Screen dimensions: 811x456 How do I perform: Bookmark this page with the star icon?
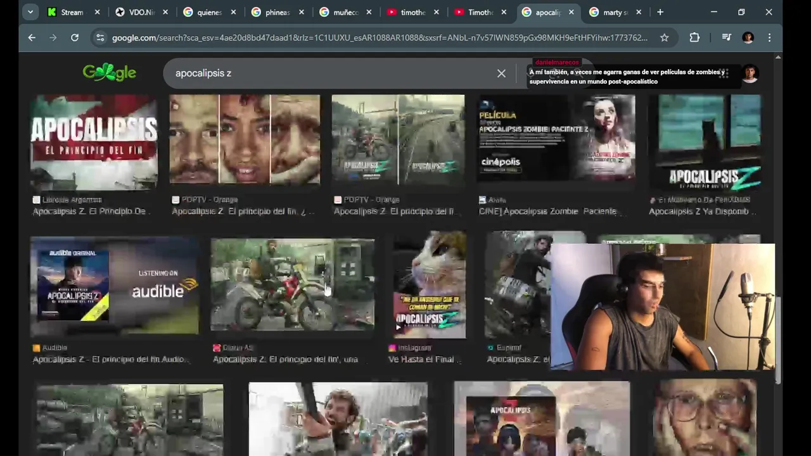pos(664,37)
